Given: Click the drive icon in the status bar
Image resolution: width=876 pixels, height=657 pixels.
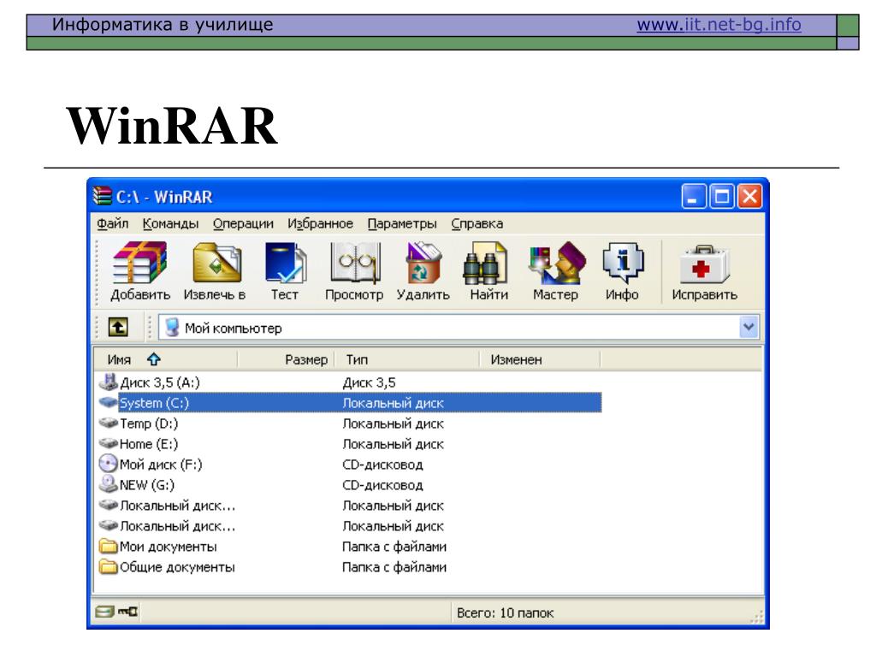Looking at the screenshot, I should click(104, 611).
